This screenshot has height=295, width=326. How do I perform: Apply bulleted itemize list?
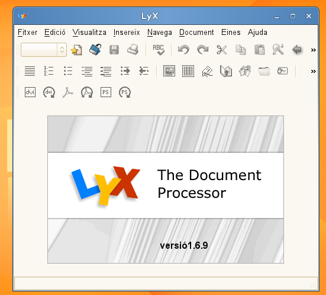(x=68, y=71)
